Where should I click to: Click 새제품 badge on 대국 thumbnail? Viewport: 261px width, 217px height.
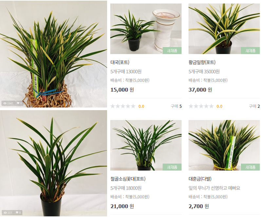[x=172, y=50]
